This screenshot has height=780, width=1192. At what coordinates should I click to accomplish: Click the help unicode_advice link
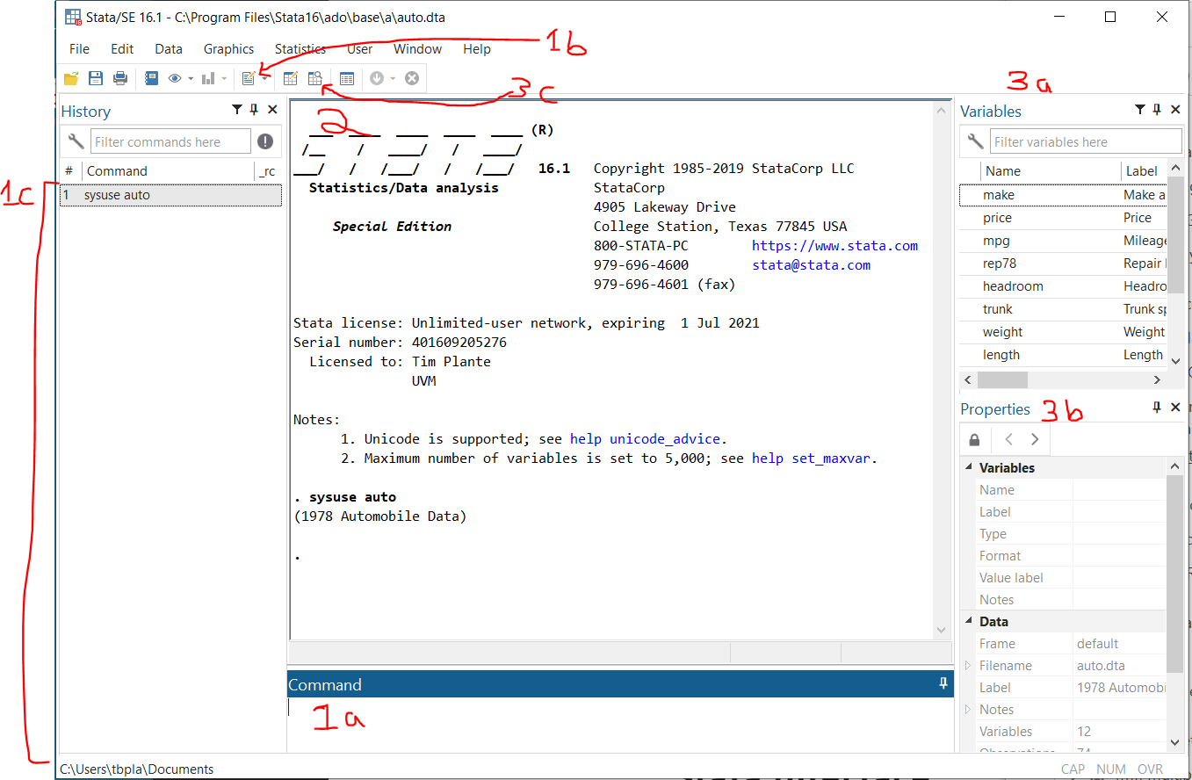(647, 439)
